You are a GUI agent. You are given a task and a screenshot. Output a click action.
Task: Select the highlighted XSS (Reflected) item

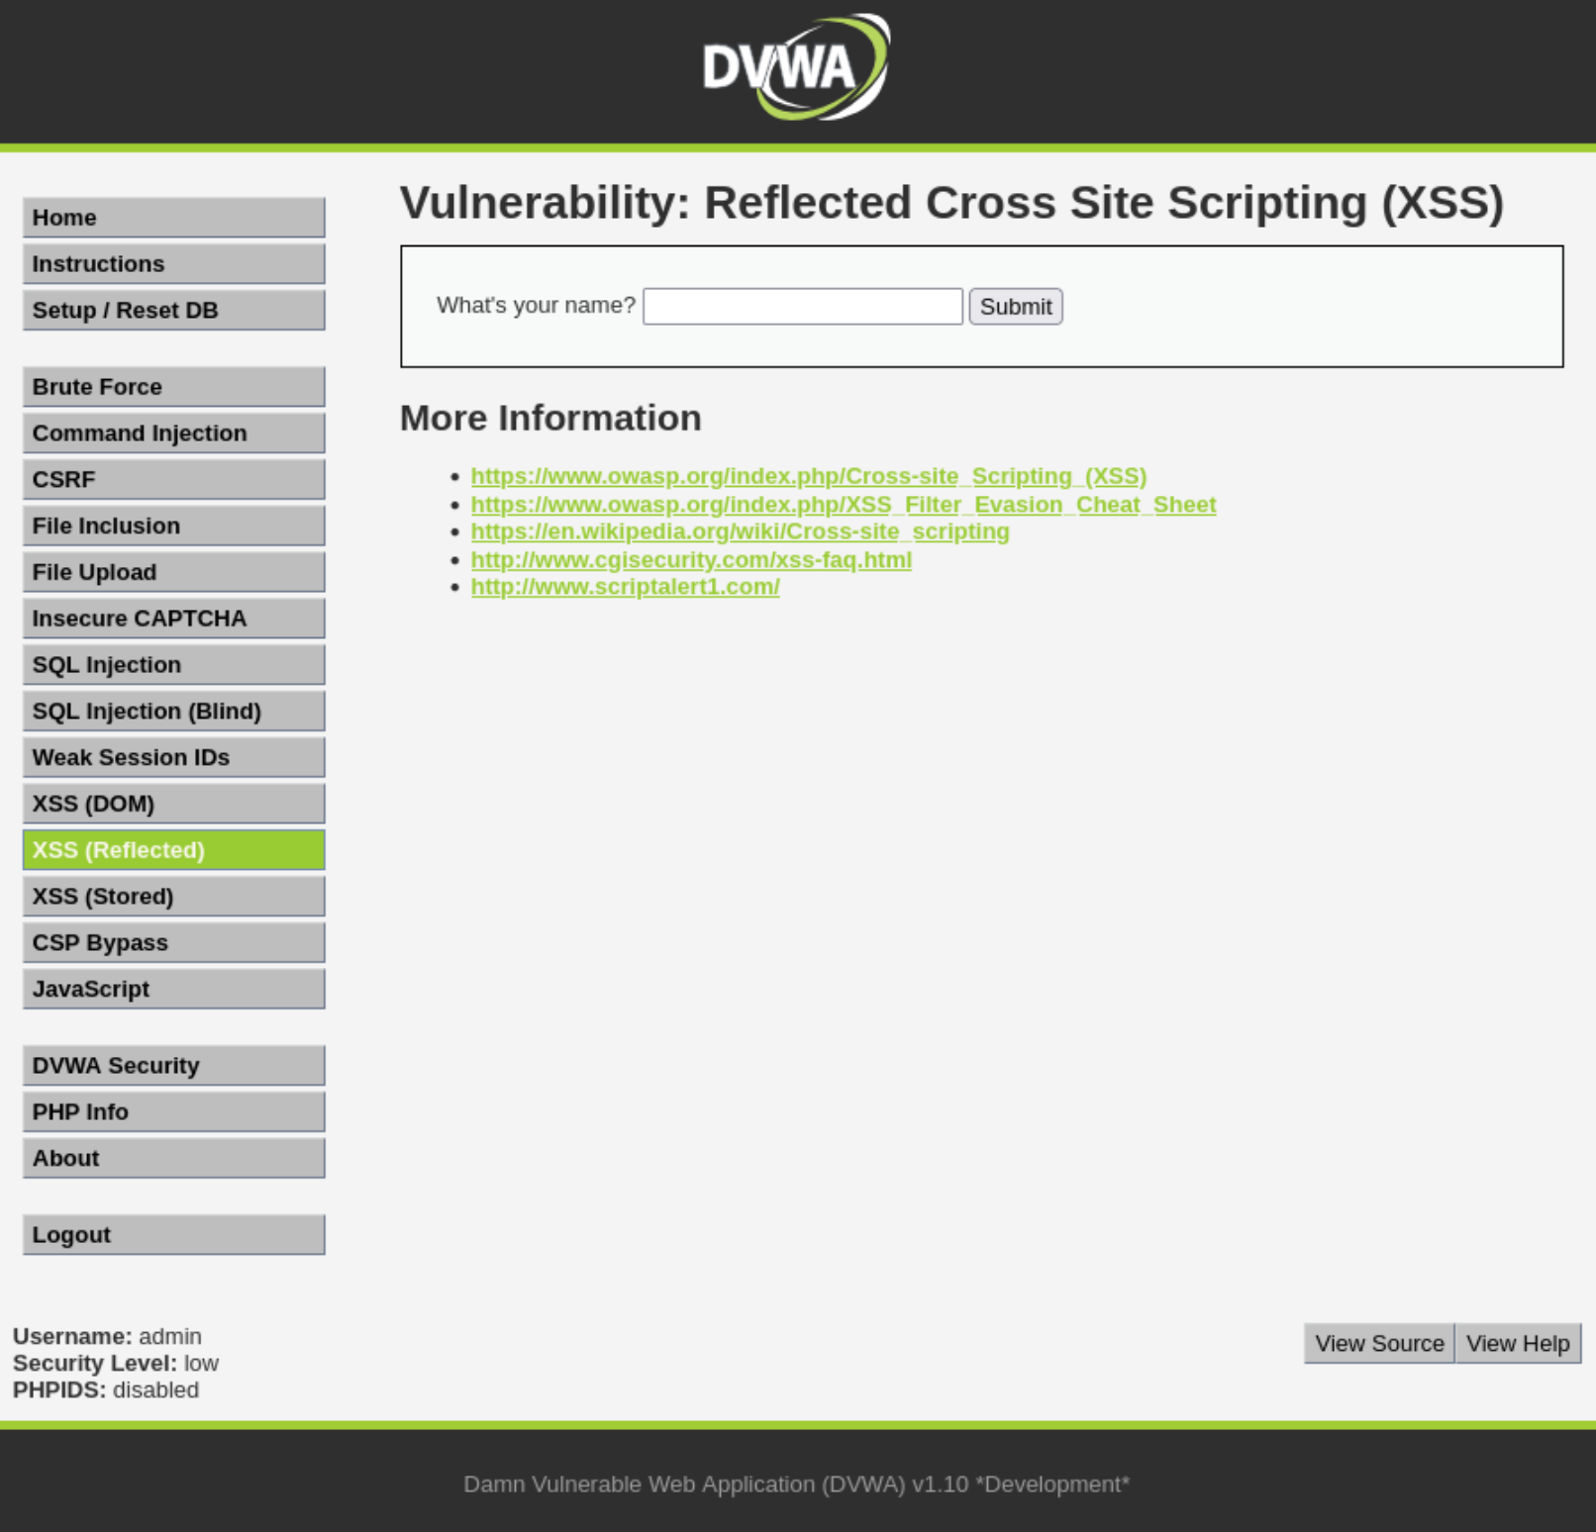(174, 851)
